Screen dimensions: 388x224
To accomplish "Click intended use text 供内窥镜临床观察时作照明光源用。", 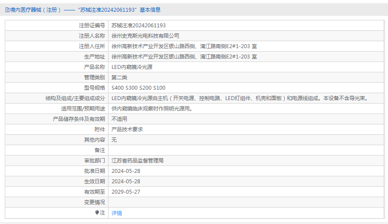I will coord(153,108).
